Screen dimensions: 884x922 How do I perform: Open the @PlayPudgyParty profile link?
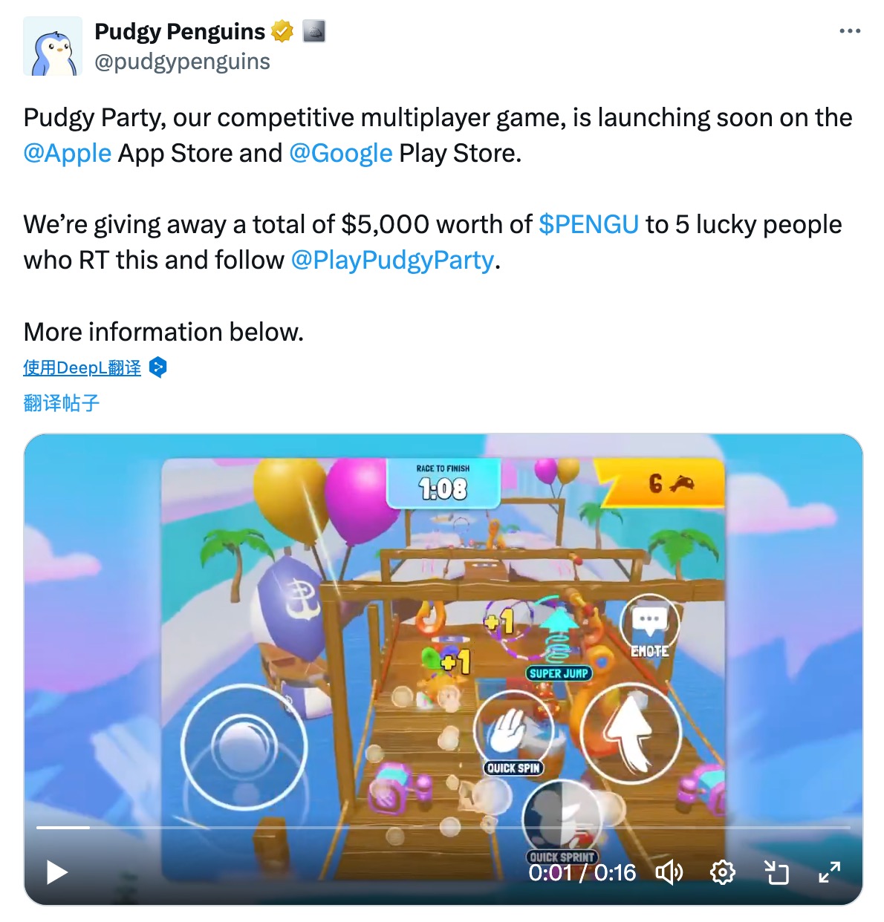392,261
